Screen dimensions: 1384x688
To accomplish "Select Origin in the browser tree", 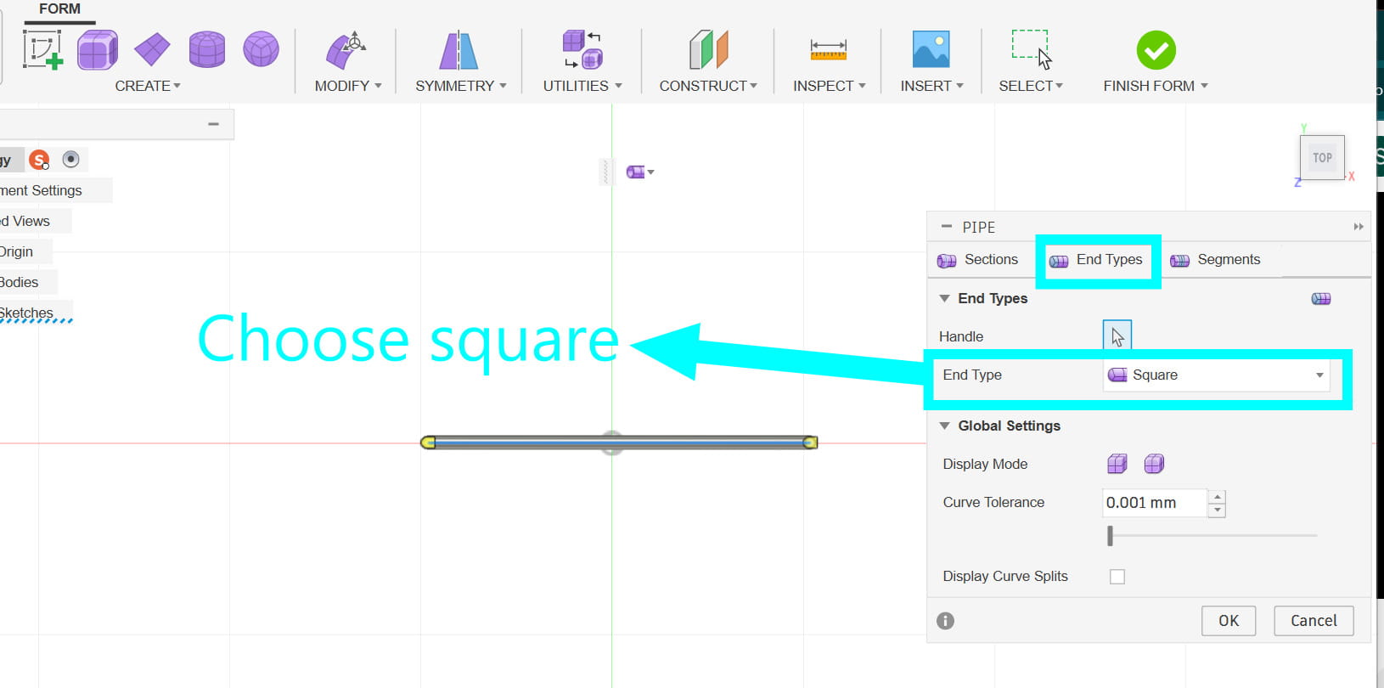I will tap(16, 251).
